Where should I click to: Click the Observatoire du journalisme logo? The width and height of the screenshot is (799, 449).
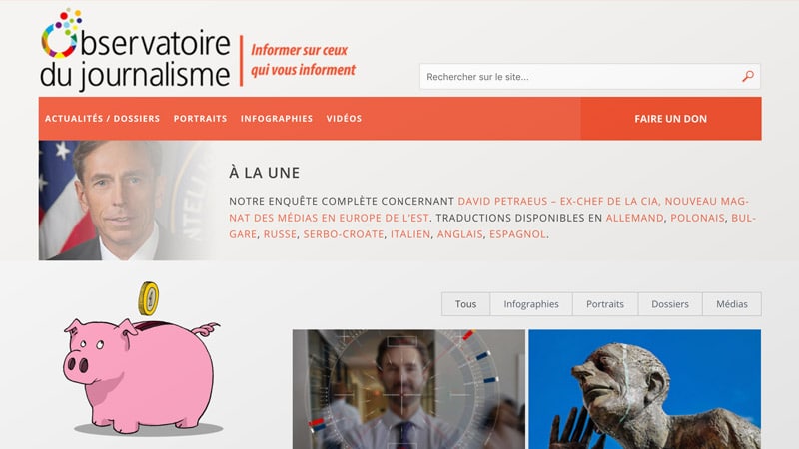coord(136,50)
